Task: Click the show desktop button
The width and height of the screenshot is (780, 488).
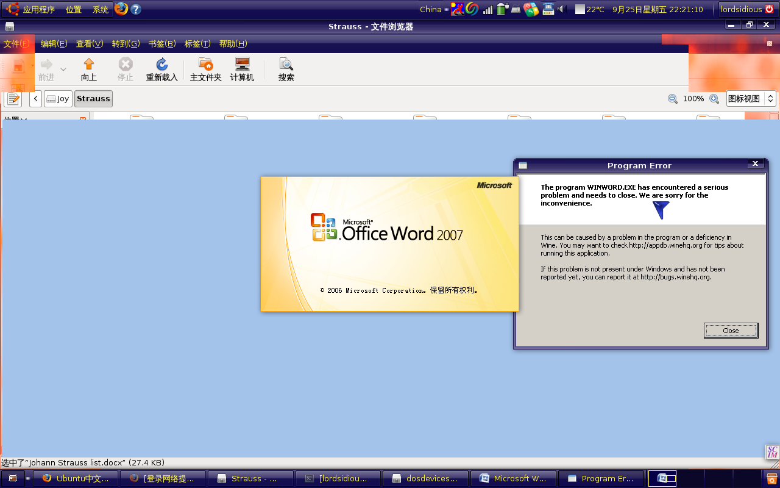Action: (x=13, y=479)
